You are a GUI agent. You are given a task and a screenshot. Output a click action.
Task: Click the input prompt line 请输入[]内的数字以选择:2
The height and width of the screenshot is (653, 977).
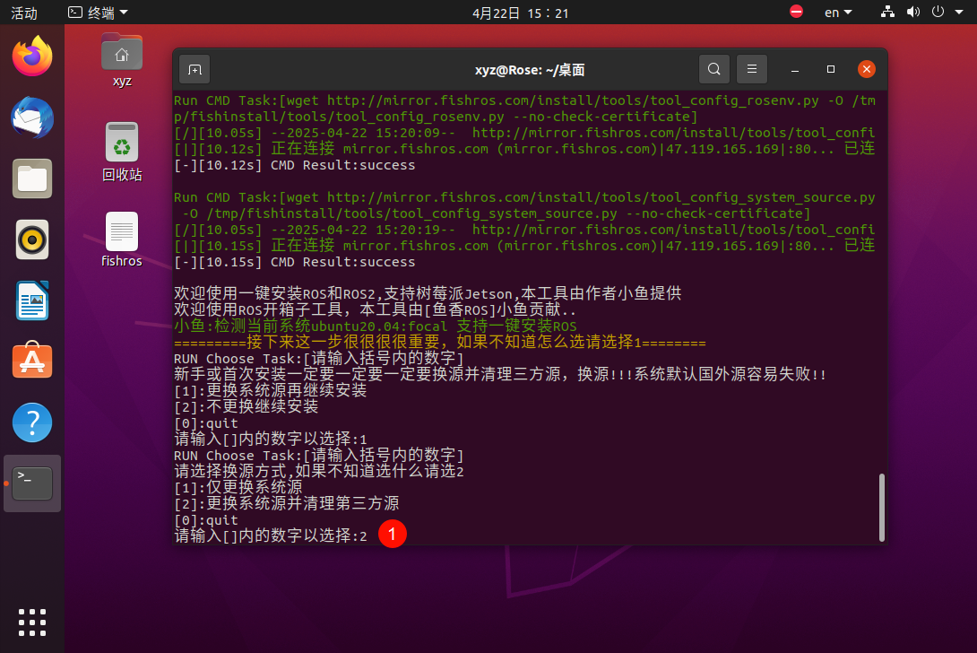tap(271, 535)
